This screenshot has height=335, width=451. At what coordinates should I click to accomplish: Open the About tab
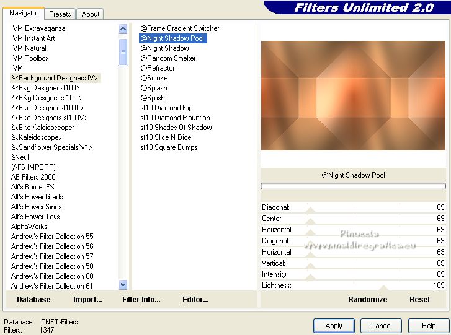coord(91,14)
